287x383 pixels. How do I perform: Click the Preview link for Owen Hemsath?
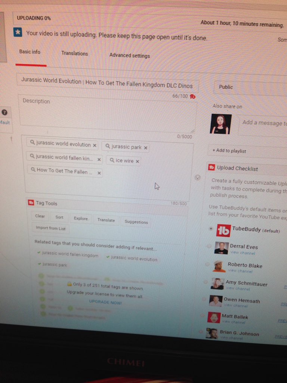pyautogui.click(x=284, y=304)
